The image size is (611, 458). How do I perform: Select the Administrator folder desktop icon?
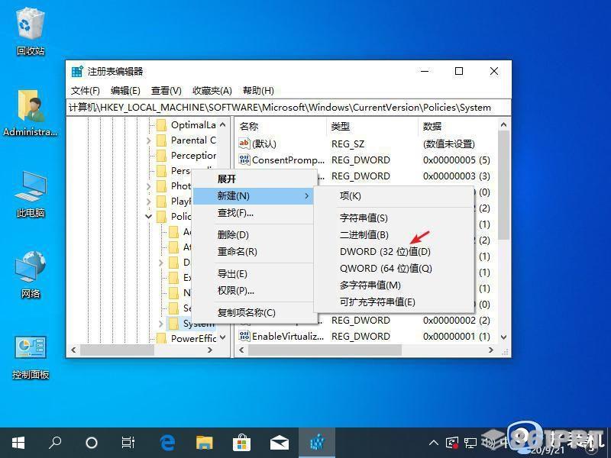[30, 113]
